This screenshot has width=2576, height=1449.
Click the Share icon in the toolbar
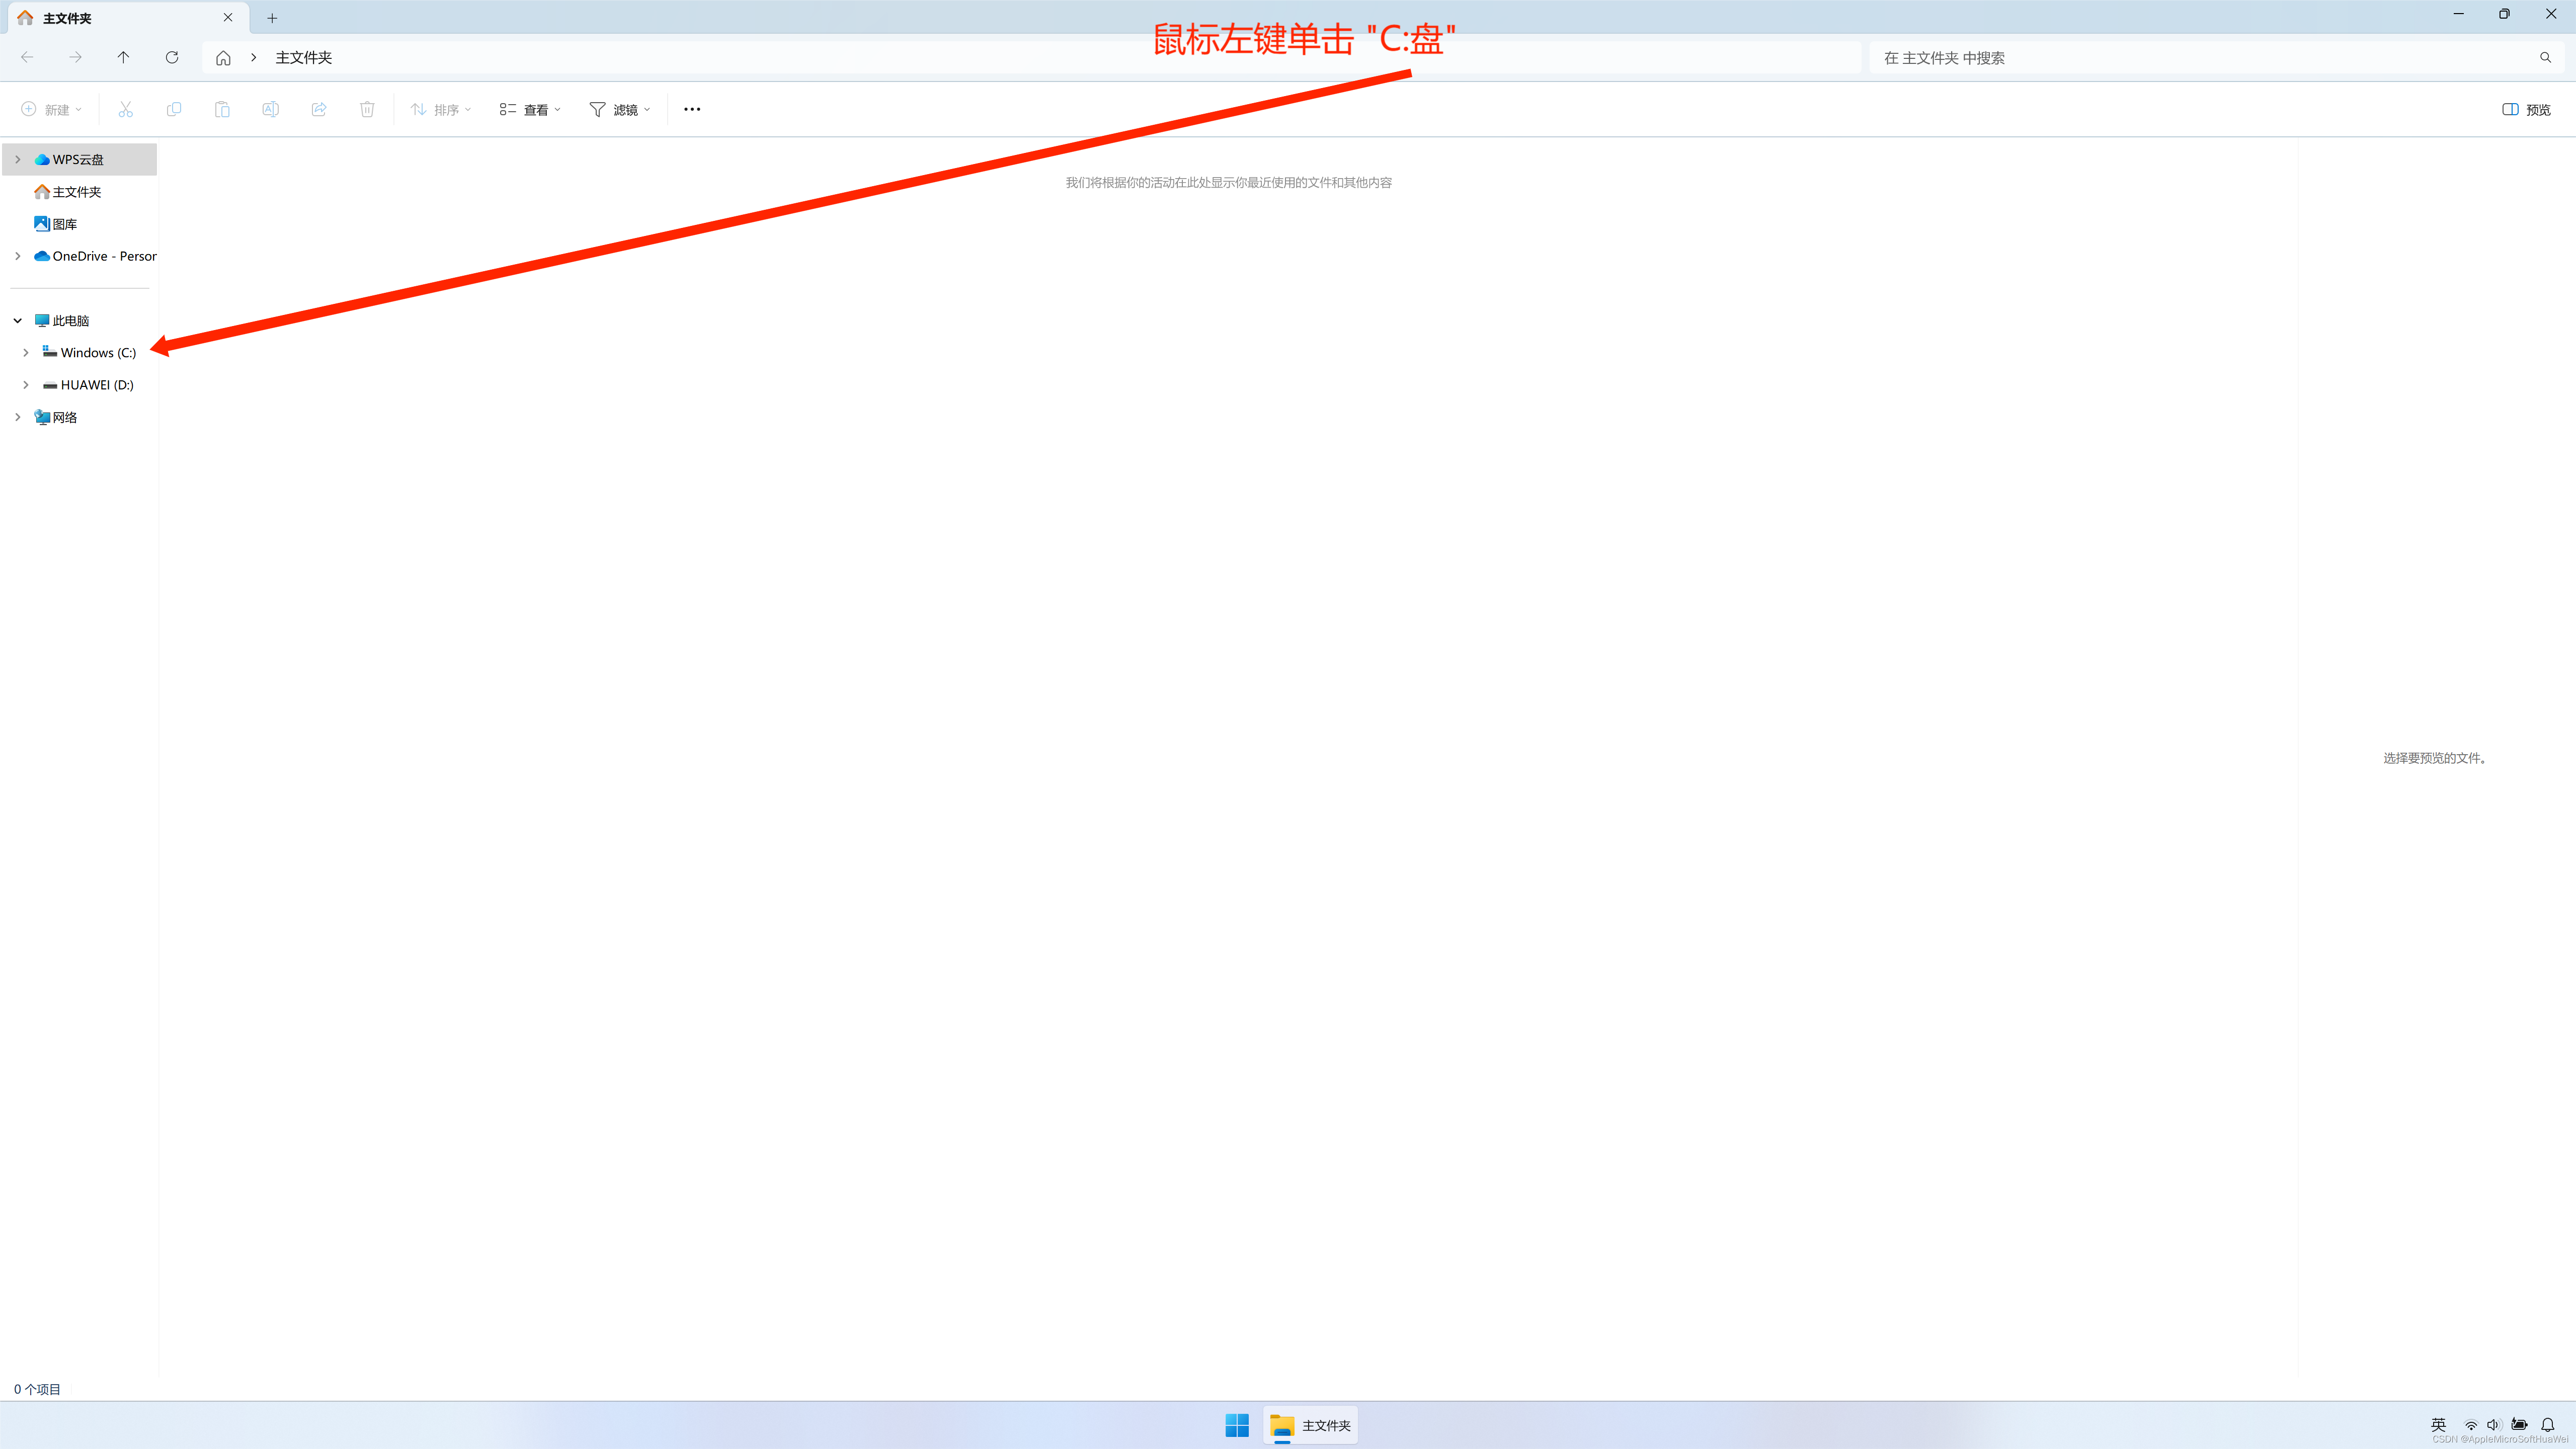(x=318, y=109)
